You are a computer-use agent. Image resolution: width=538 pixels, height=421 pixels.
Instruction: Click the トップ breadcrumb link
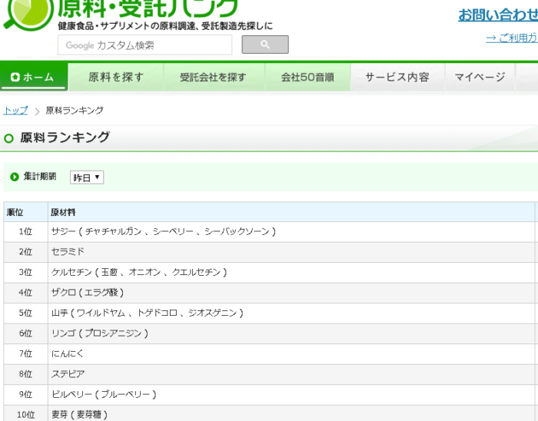(15, 111)
